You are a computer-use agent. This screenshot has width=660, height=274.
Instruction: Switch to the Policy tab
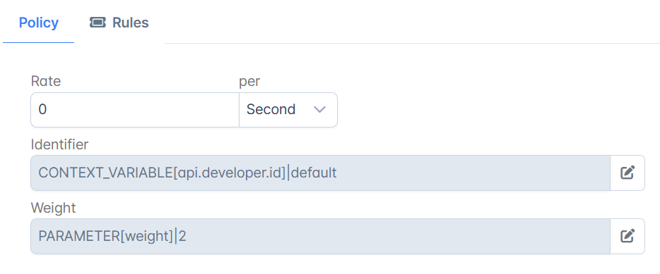tap(38, 23)
